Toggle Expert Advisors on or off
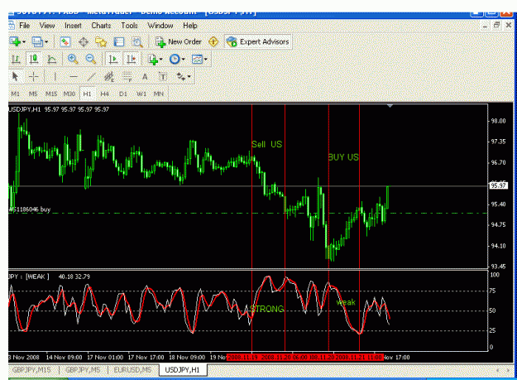The height and width of the screenshot is (380, 517). (x=258, y=42)
